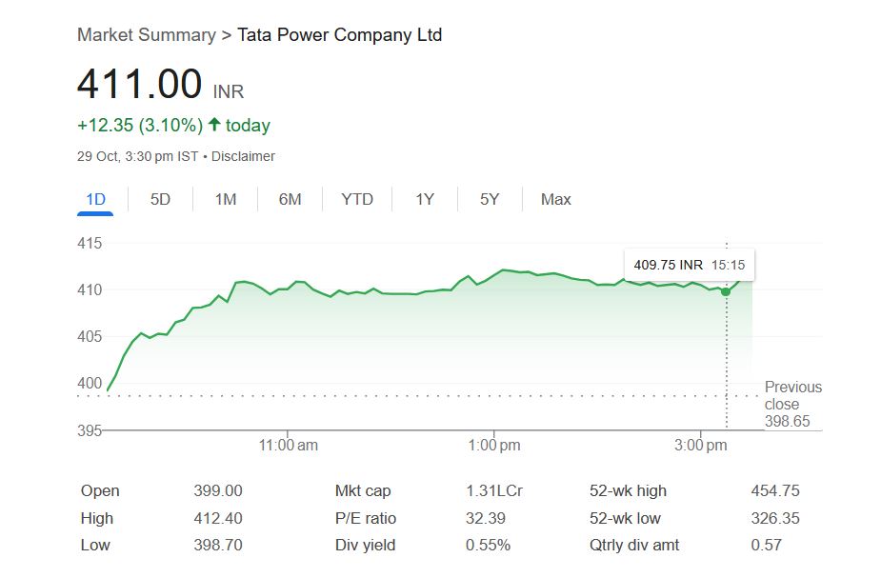881x578 pixels.
Task: Show the Max time range
Action: [x=555, y=199]
